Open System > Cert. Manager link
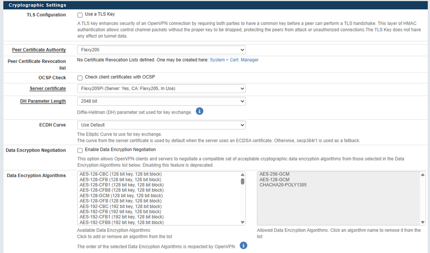The width and height of the screenshot is (430, 253). click(x=234, y=60)
